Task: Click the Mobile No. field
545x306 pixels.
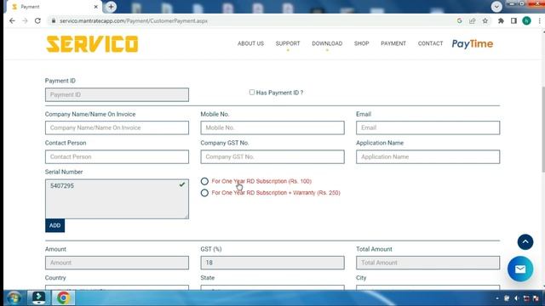Action: click(272, 127)
